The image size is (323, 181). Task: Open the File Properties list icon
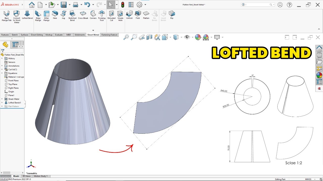coord(131,5)
